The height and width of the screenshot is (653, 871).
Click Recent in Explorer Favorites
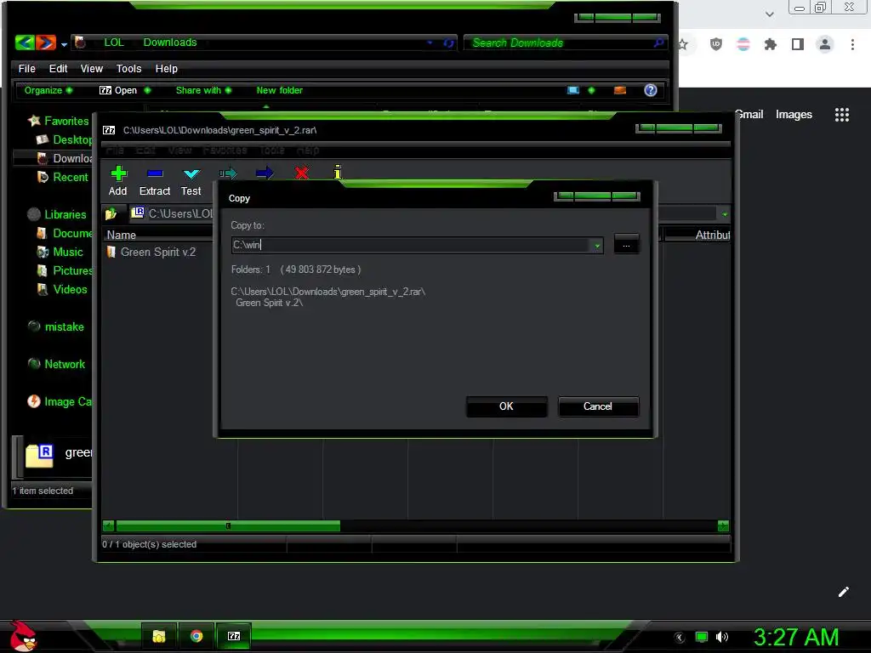click(63, 177)
